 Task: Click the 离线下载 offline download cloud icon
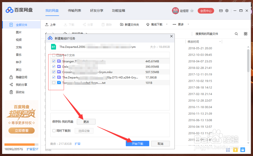point(148,24)
